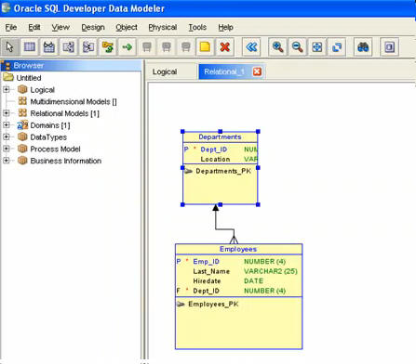Select Logical in the browser tree
This screenshot has height=364, width=416.
pyautogui.click(x=42, y=90)
